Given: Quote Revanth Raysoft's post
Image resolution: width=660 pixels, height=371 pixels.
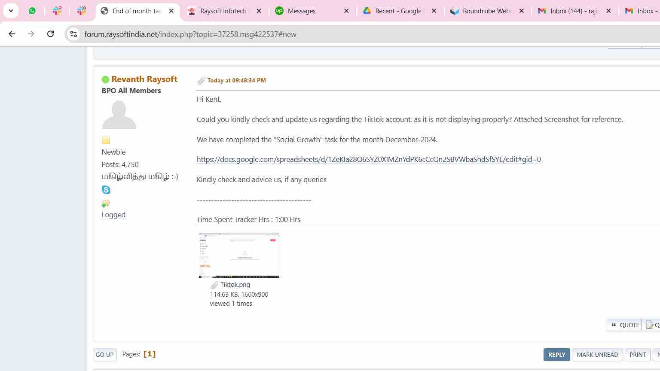Looking at the screenshot, I should tap(624, 325).
